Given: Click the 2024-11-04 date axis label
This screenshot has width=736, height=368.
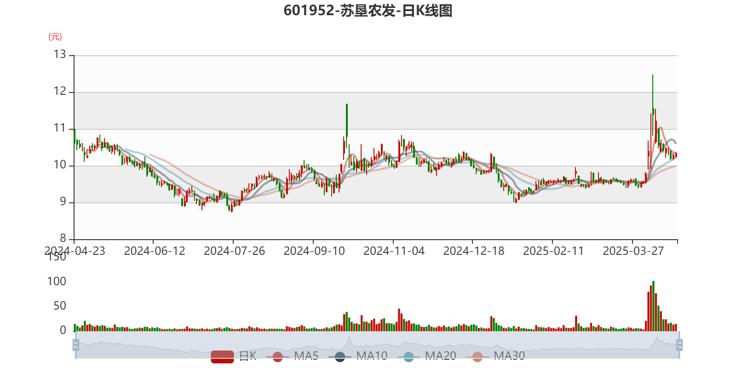Looking at the screenshot, I should coord(394,251).
